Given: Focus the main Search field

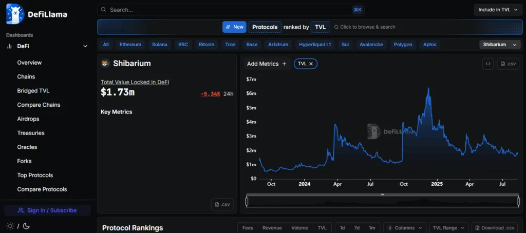Looking at the screenshot, I should pyautogui.click(x=231, y=10).
